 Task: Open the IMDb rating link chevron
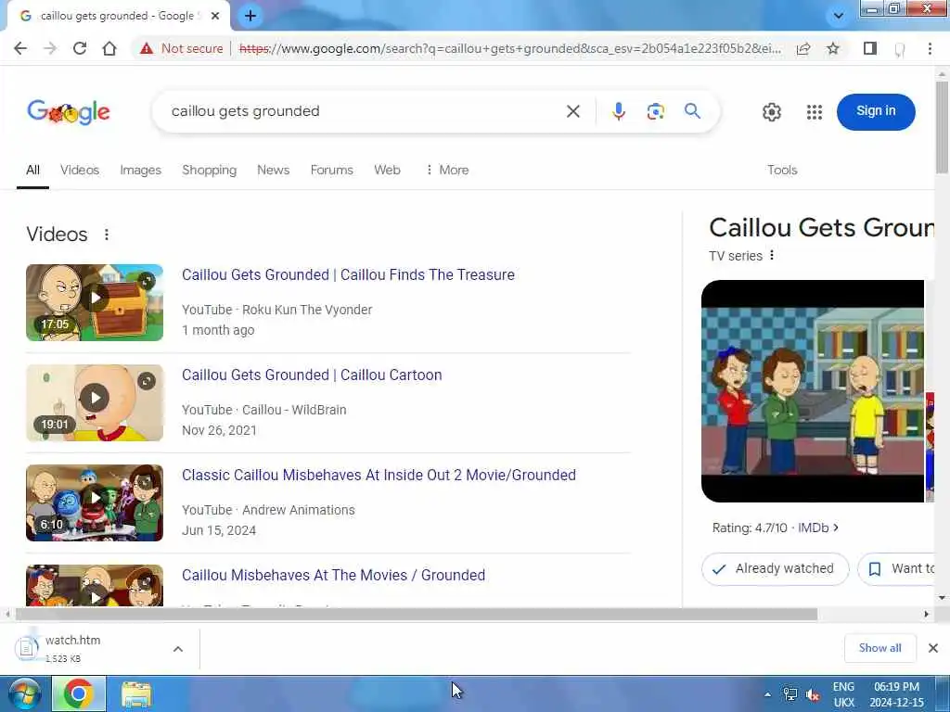click(836, 528)
